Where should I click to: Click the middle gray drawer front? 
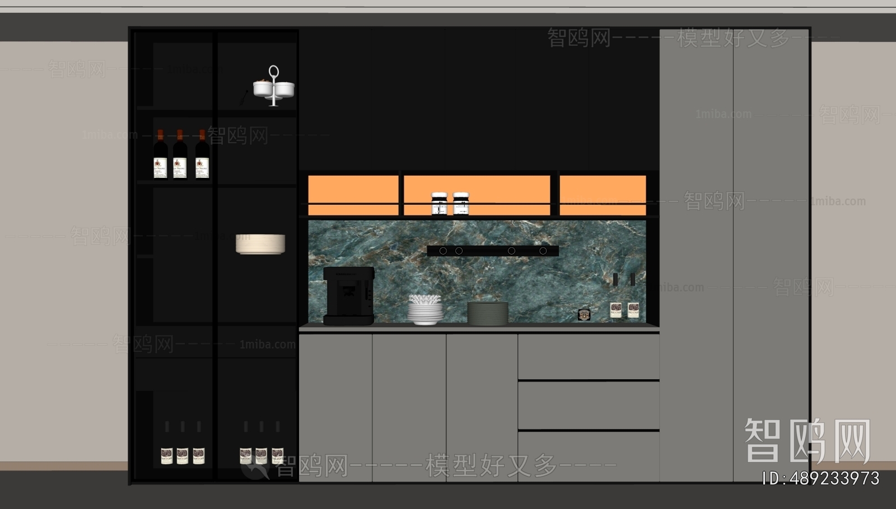[588, 406]
